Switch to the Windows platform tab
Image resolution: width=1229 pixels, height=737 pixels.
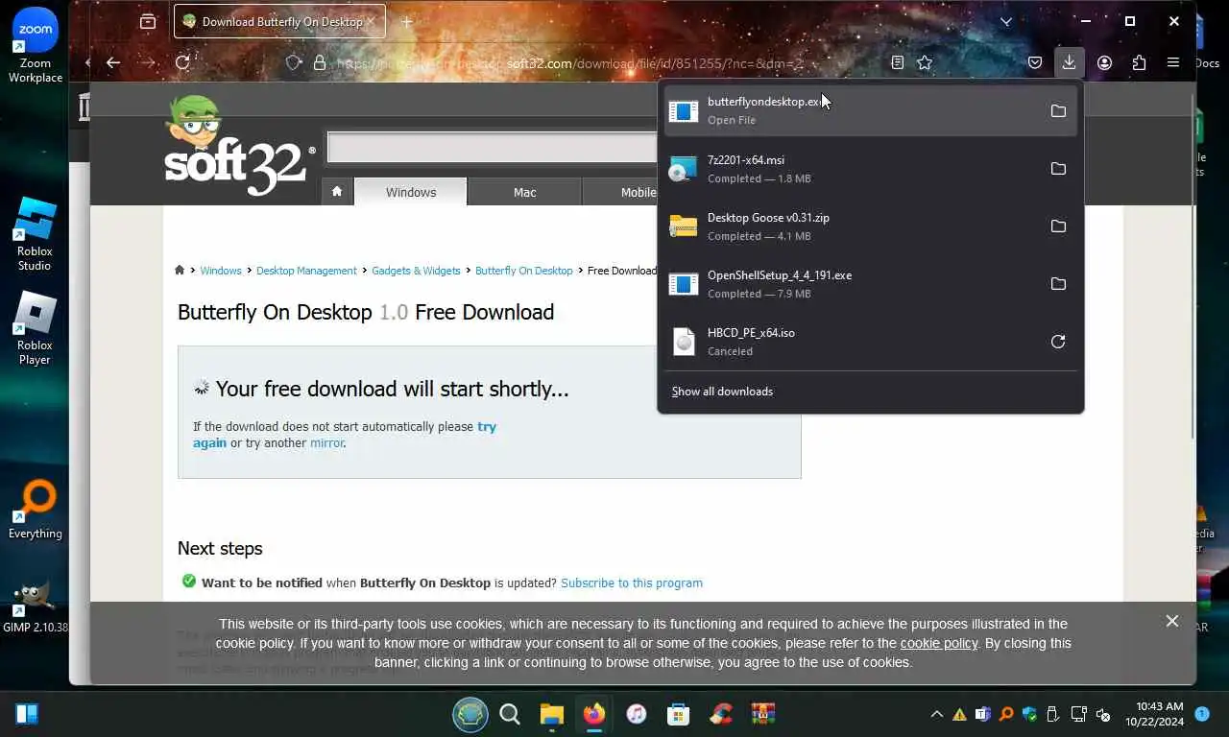[411, 192]
